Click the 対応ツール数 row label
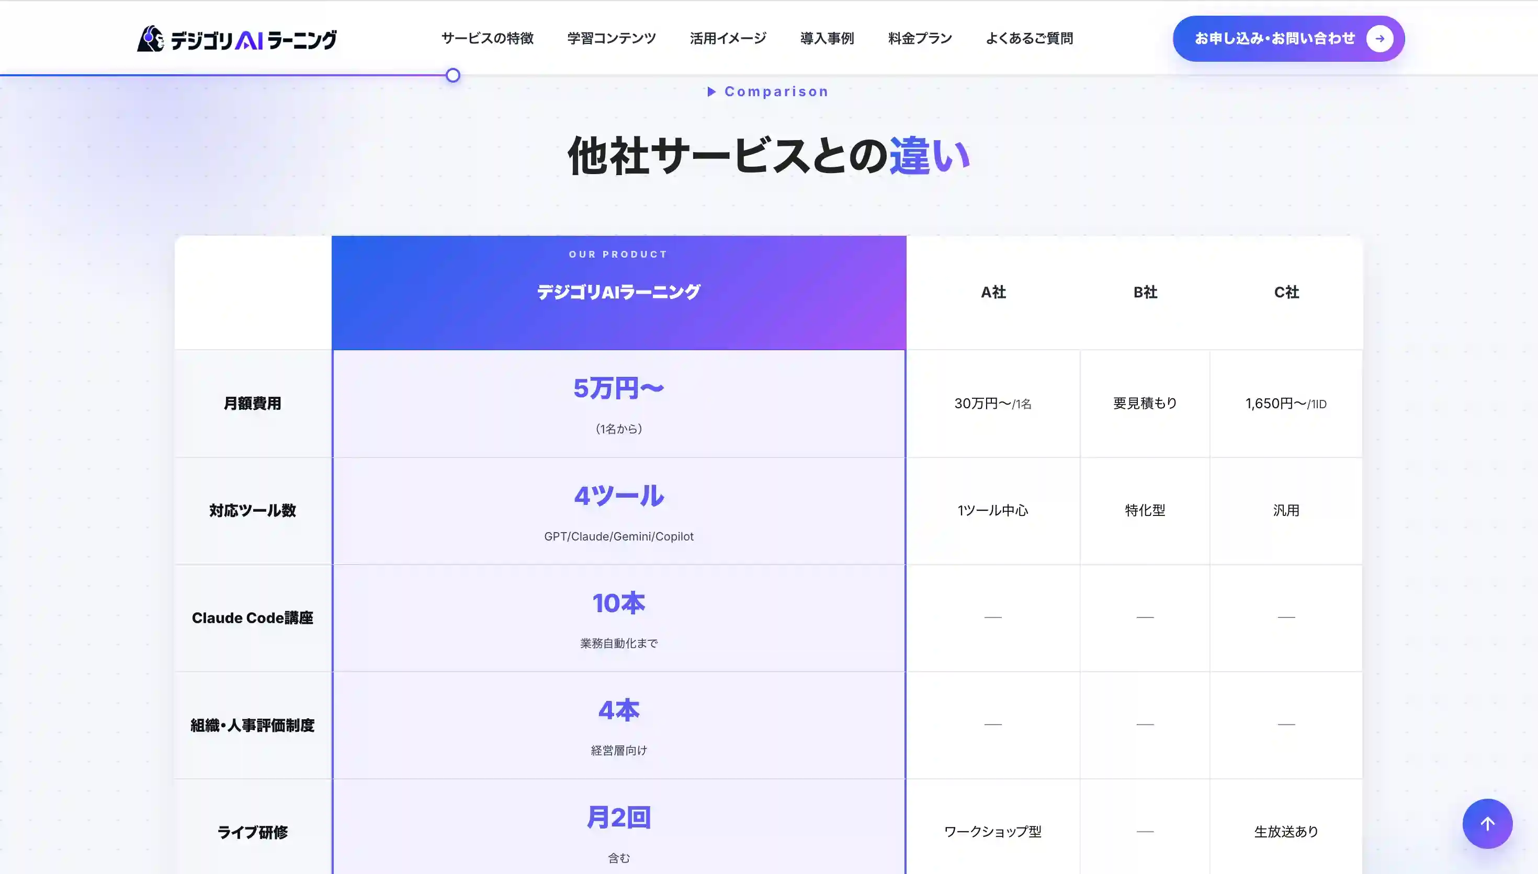 pos(252,510)
